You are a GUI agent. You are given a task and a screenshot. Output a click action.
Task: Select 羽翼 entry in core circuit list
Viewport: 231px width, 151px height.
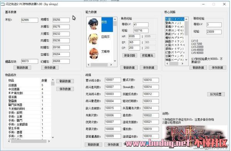tap(174, 56)
